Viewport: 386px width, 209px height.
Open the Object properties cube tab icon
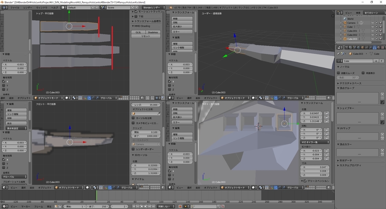point(362,47)
